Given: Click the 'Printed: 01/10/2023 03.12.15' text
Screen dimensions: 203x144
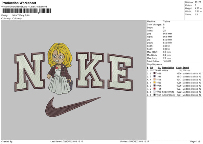Looking at the screenshot, I should point(135,141).
